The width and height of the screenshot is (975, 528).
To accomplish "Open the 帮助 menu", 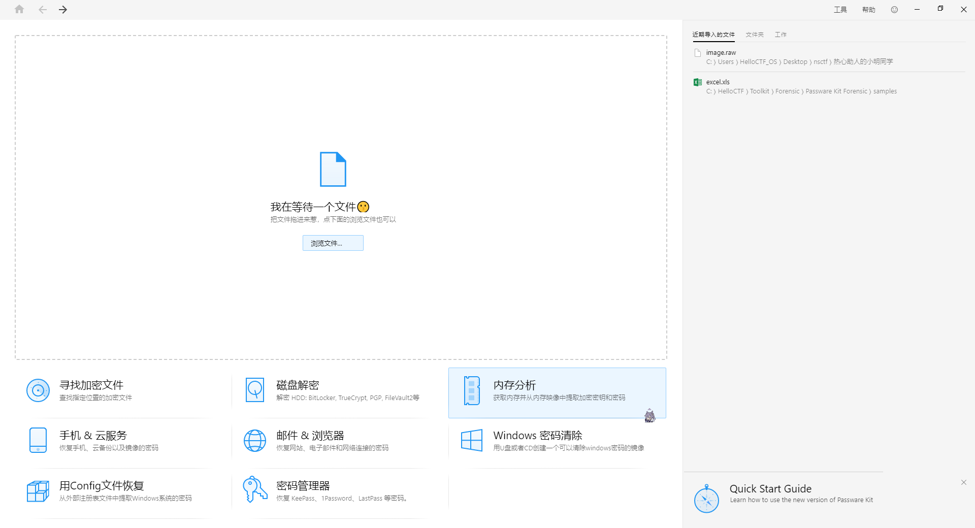I will (x=868, y=10).
